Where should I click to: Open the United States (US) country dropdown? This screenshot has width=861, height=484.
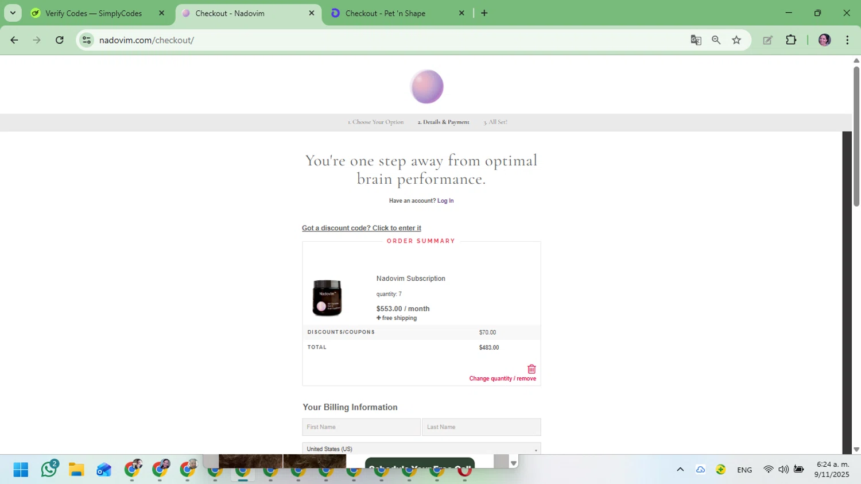[421, 448]
